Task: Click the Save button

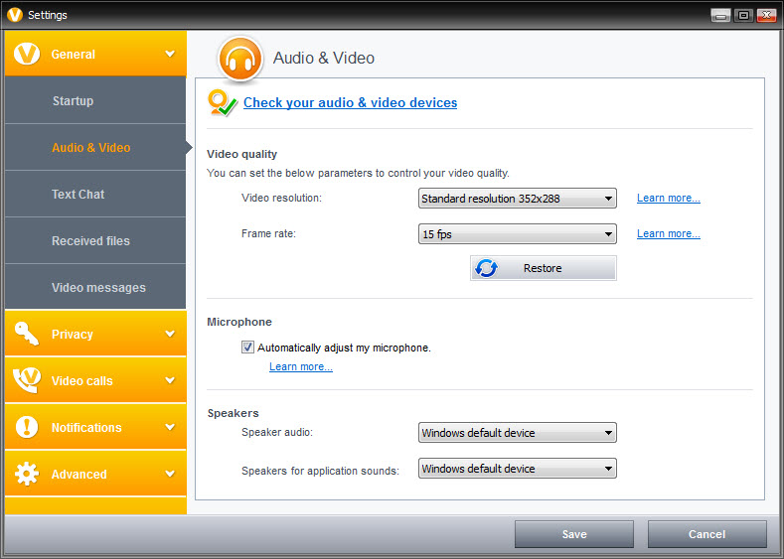Action: click(x=574, y=534)
